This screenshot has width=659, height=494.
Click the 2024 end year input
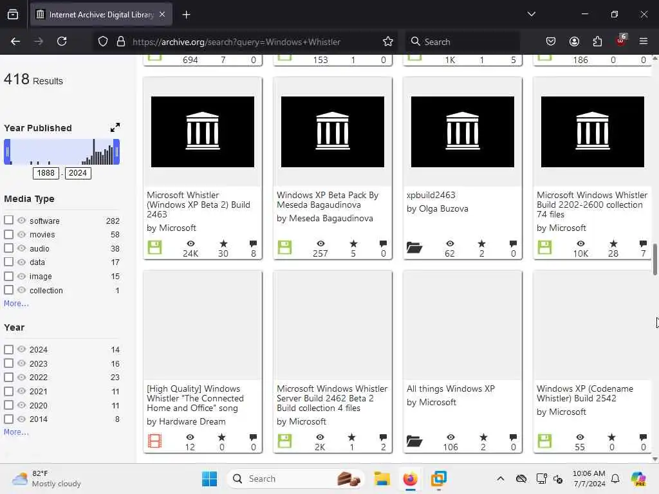[x=78, y=173]
